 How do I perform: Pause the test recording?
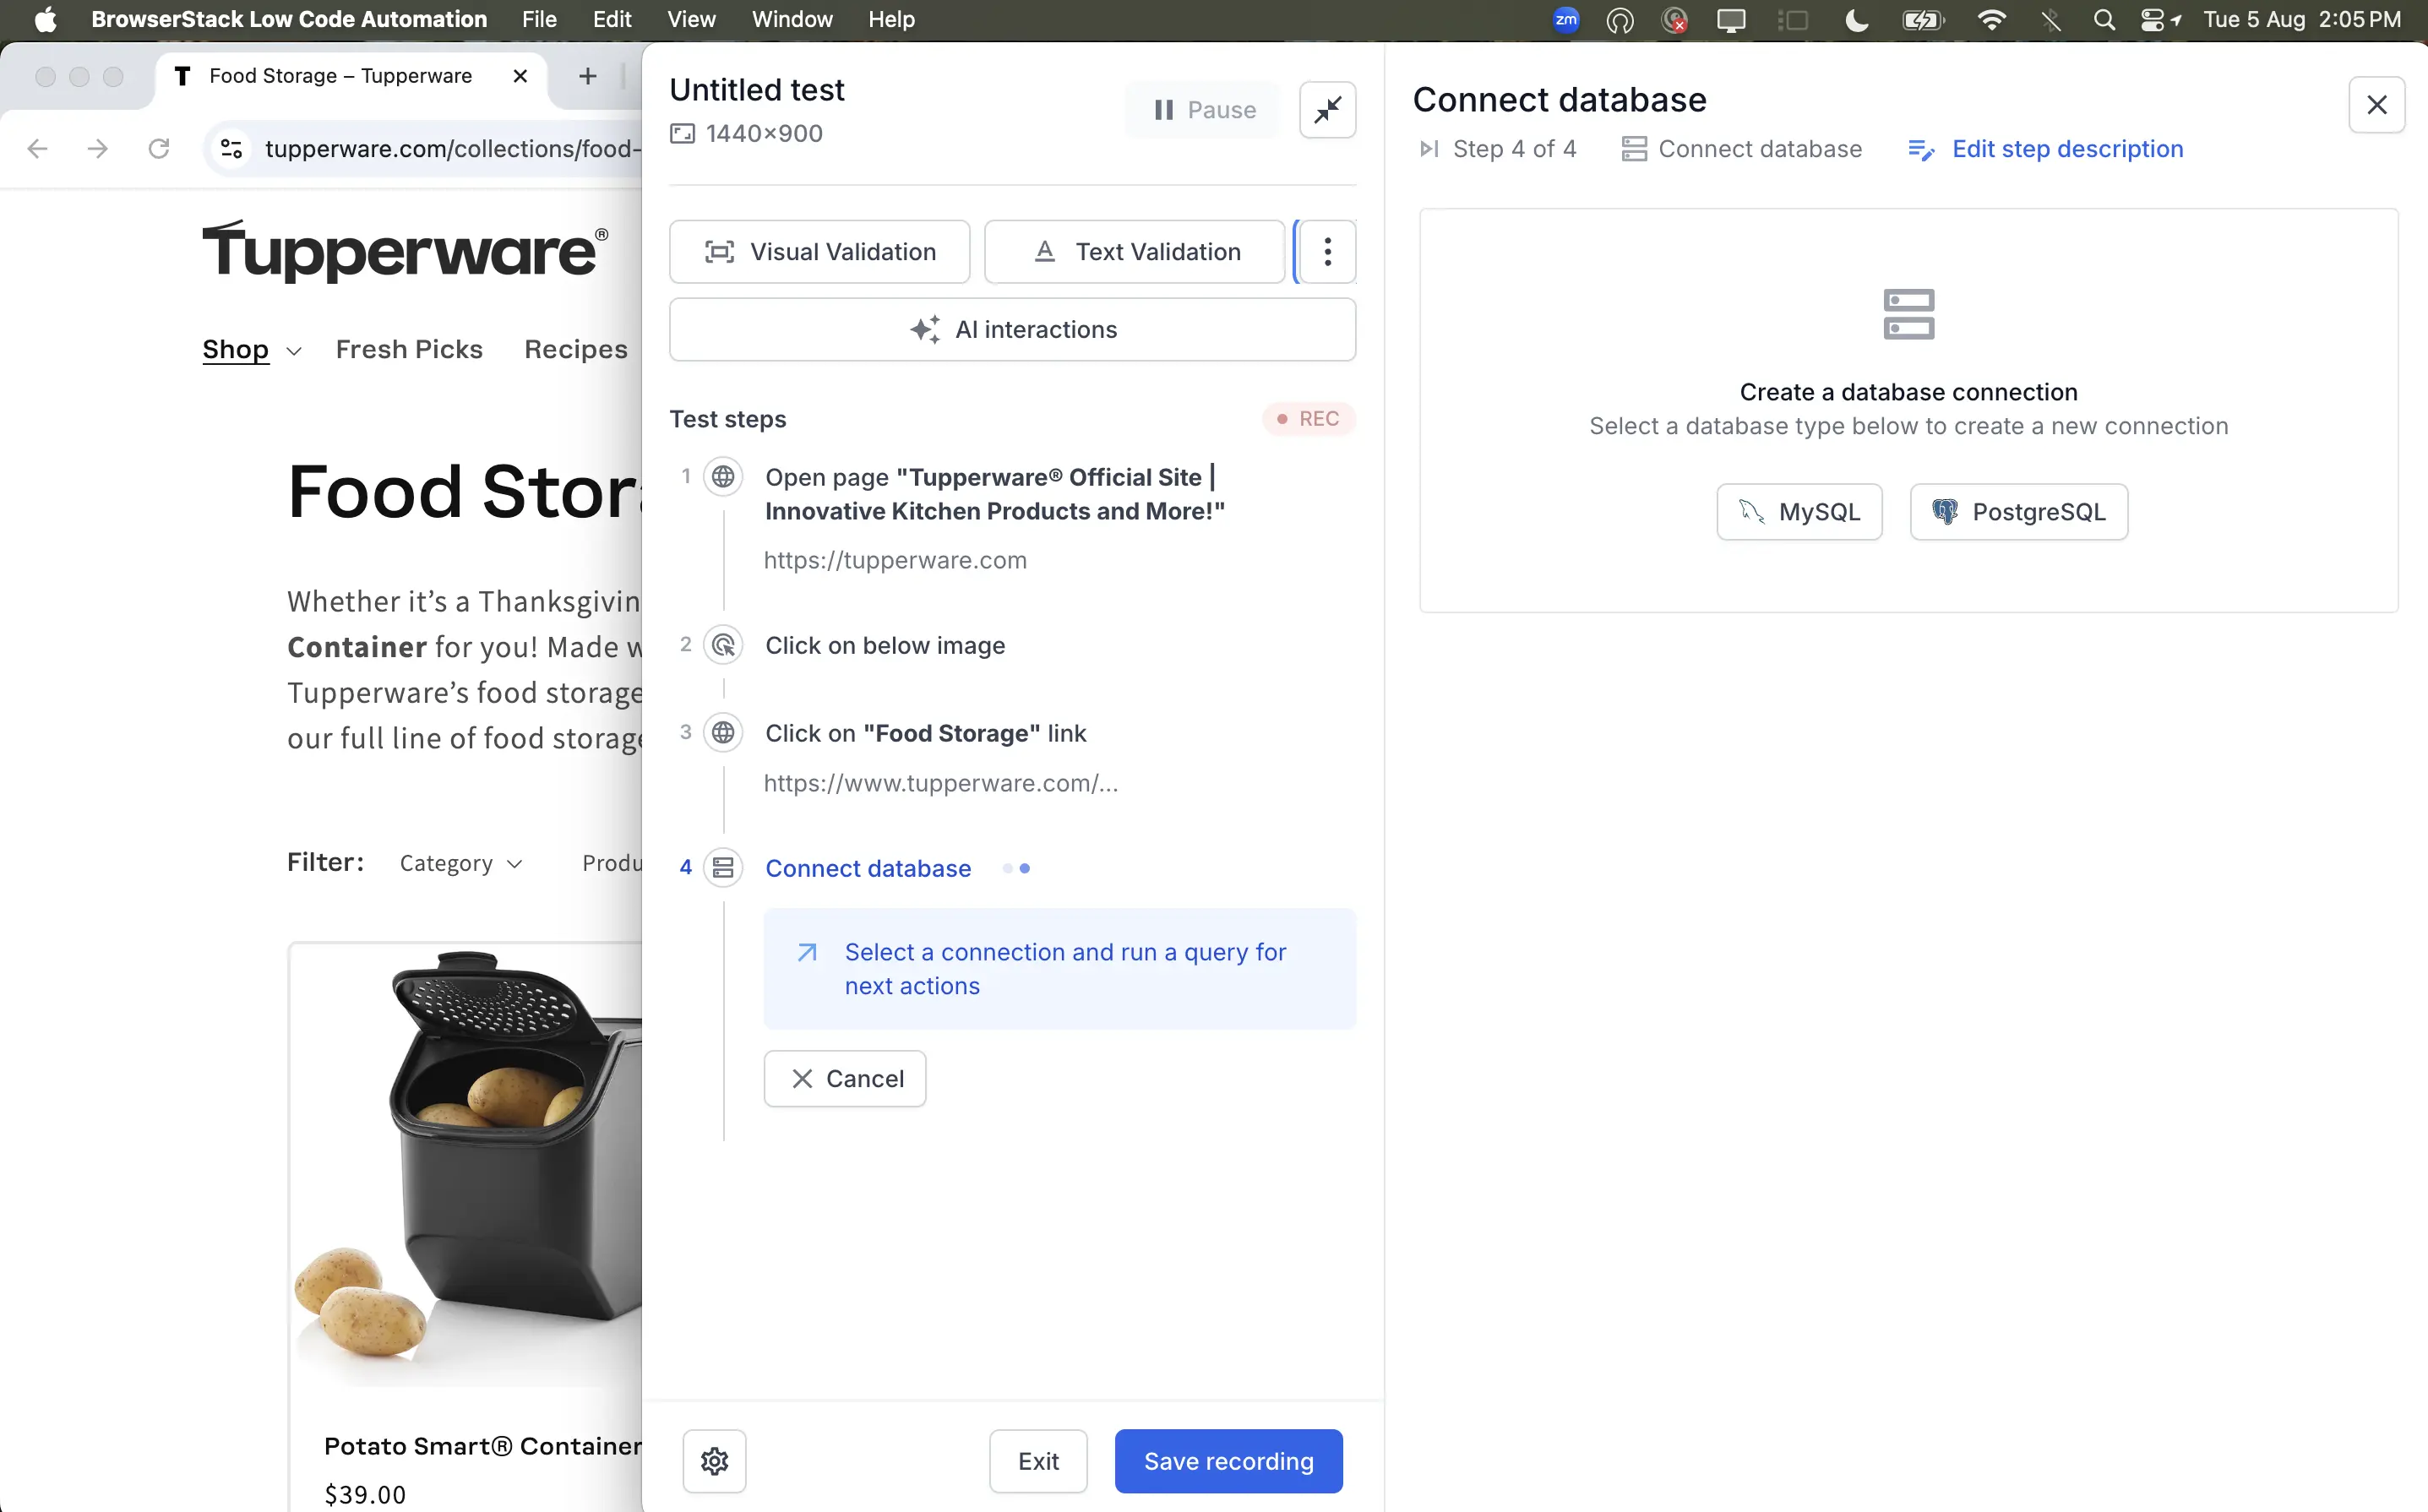pyautogui.click(x=1203, y=110)
